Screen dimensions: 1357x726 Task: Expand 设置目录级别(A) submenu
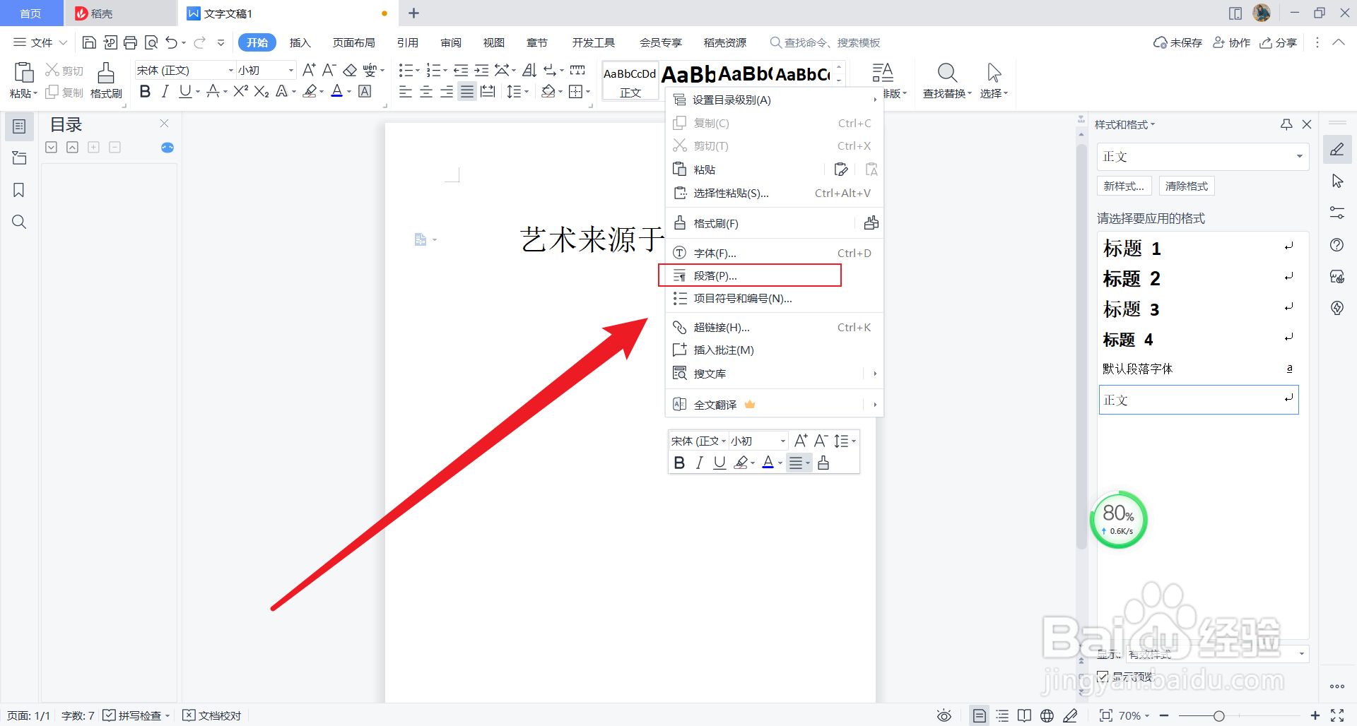[774, 100]
